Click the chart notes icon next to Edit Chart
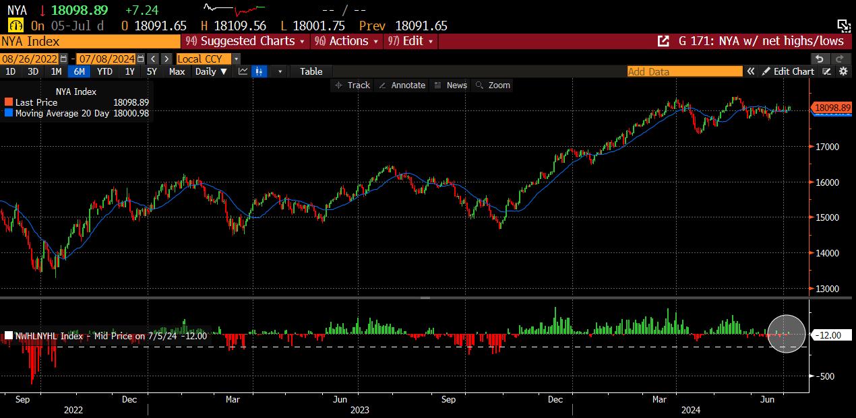This screenshot has width=856, height=418. coord(826,71)
